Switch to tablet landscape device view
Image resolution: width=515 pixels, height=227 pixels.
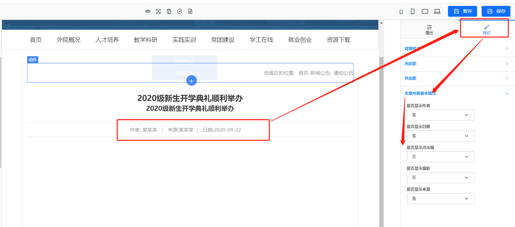pyautogui.click(x=425, y=11)
